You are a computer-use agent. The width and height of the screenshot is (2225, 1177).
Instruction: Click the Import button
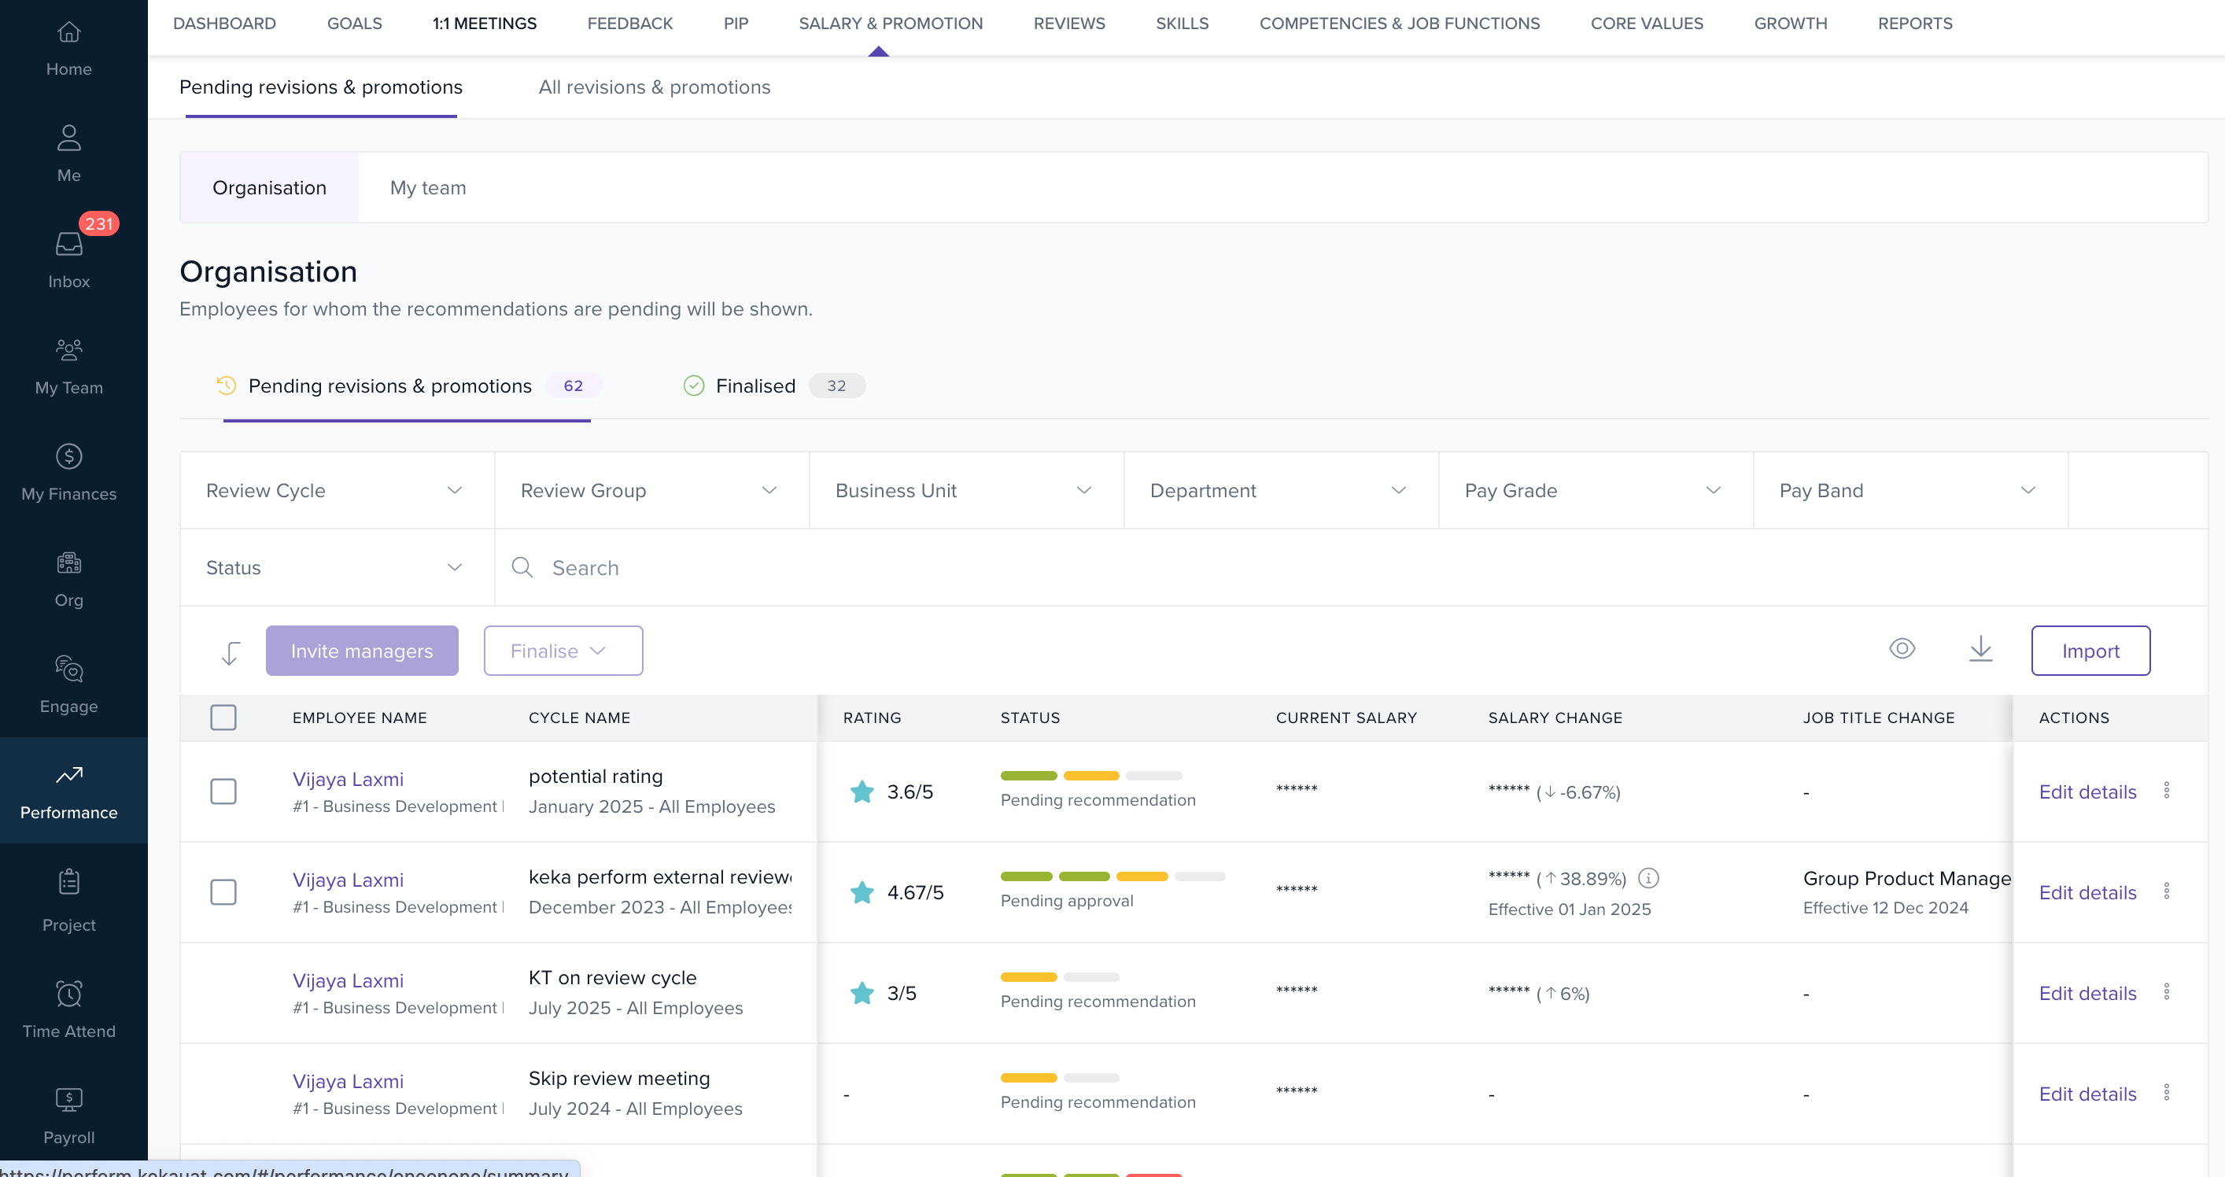pyautogui.click(x=2090, y=651)
